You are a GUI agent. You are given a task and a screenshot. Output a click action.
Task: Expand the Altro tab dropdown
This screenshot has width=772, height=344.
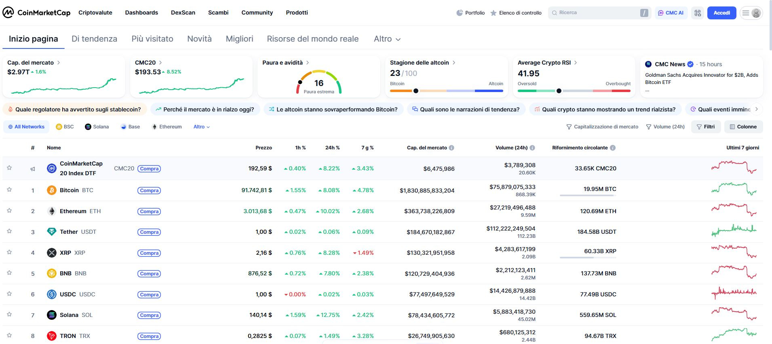[x=387, y=39]
